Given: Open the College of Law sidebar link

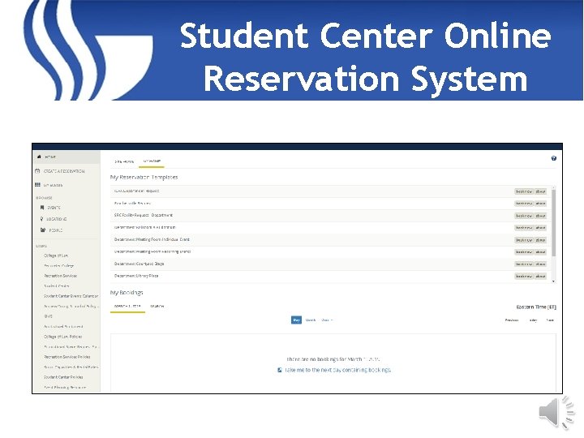Looking at the screenshot, I should (x=56, y=255).
